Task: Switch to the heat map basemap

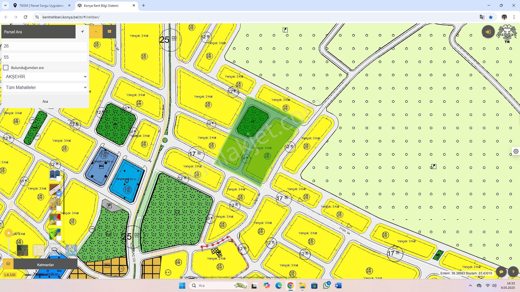Action: 71,250
